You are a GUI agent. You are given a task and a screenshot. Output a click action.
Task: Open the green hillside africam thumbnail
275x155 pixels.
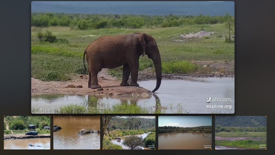(241, 133)
